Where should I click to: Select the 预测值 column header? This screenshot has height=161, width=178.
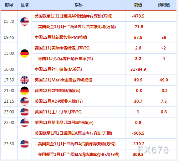tap(164, 5)
